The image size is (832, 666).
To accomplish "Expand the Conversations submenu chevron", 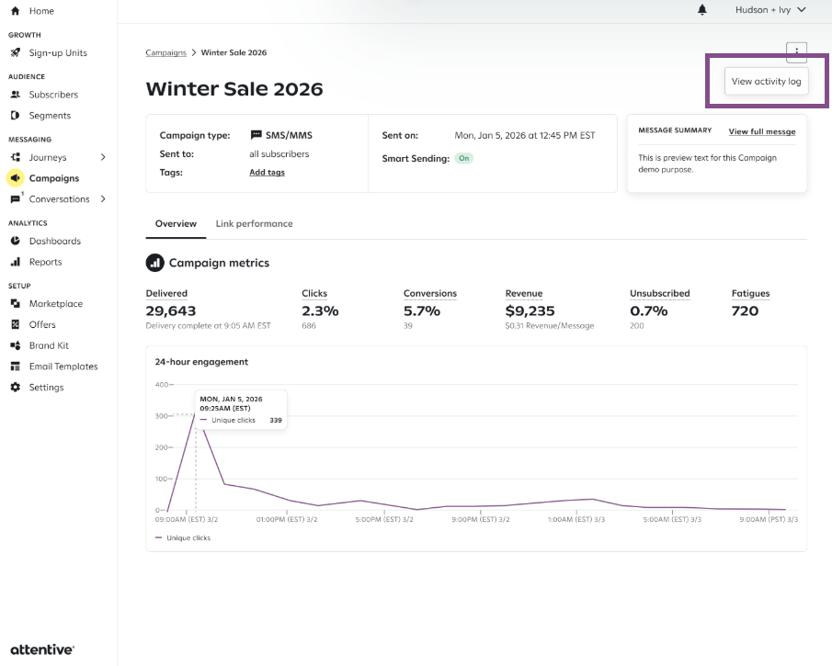I will (103, 199).
